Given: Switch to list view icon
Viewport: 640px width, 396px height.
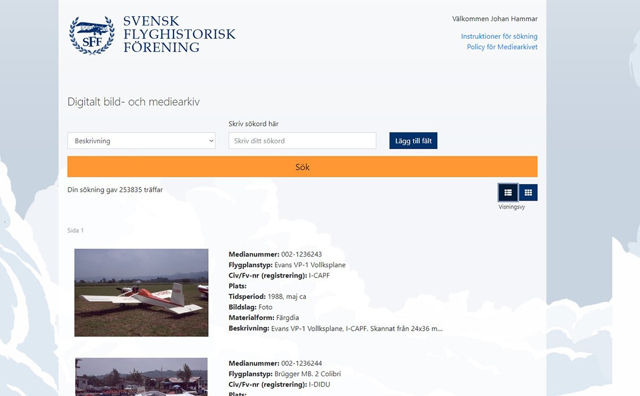Looking at the screenshot, I should pyautogui.click(x=508, y=193).
